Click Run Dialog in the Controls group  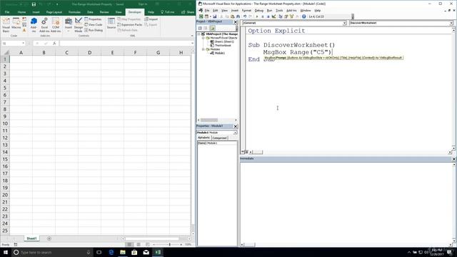pyautogui.click(x=94, y=30)
